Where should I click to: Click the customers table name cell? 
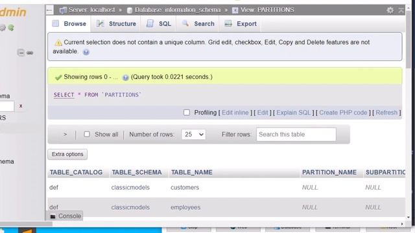(185, 188)
